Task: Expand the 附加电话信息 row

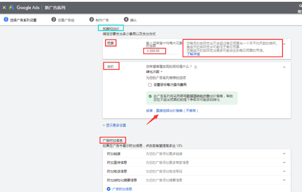Action: tap(284, 171)
